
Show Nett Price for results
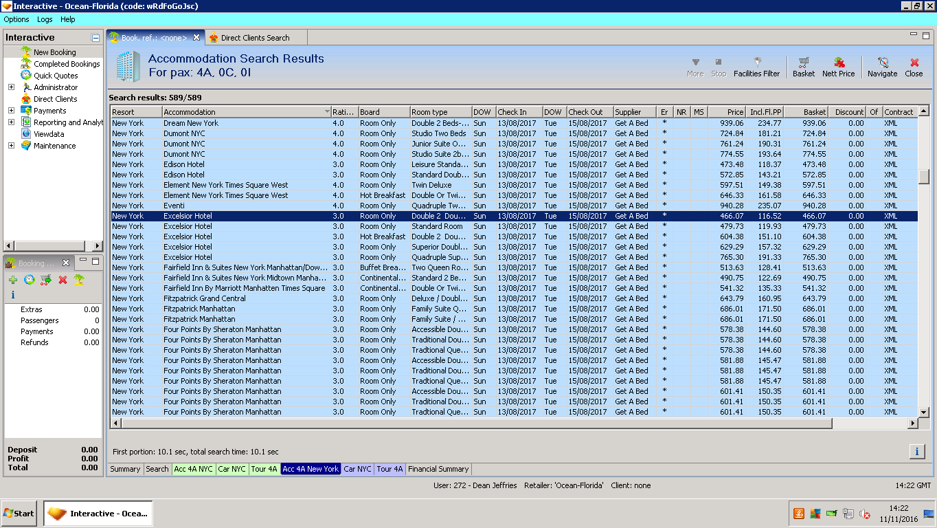pyautogui.click(x=838, y=67)
